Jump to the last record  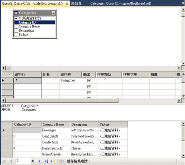pos(46,161)
